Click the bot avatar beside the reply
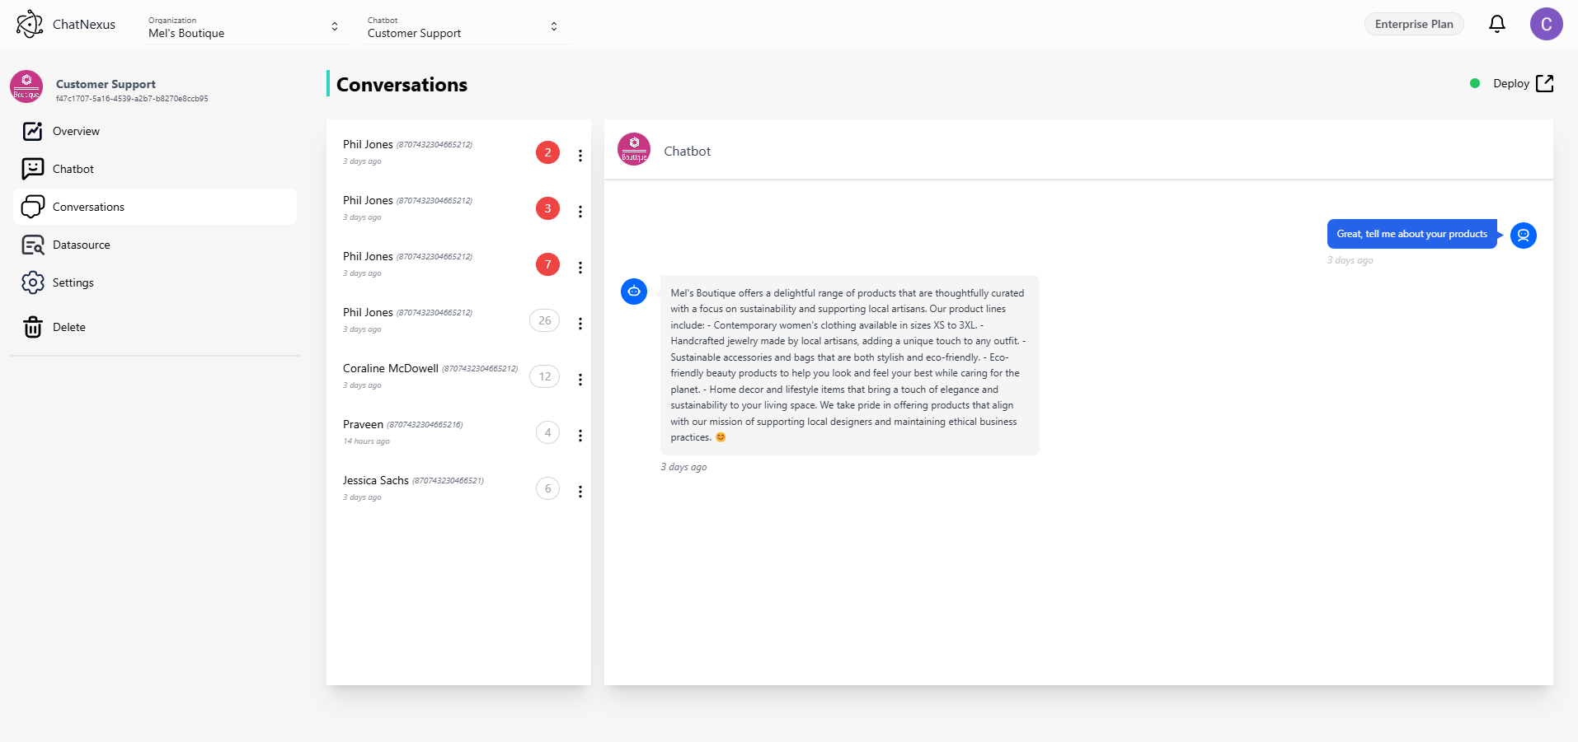 tap(634, 292)
